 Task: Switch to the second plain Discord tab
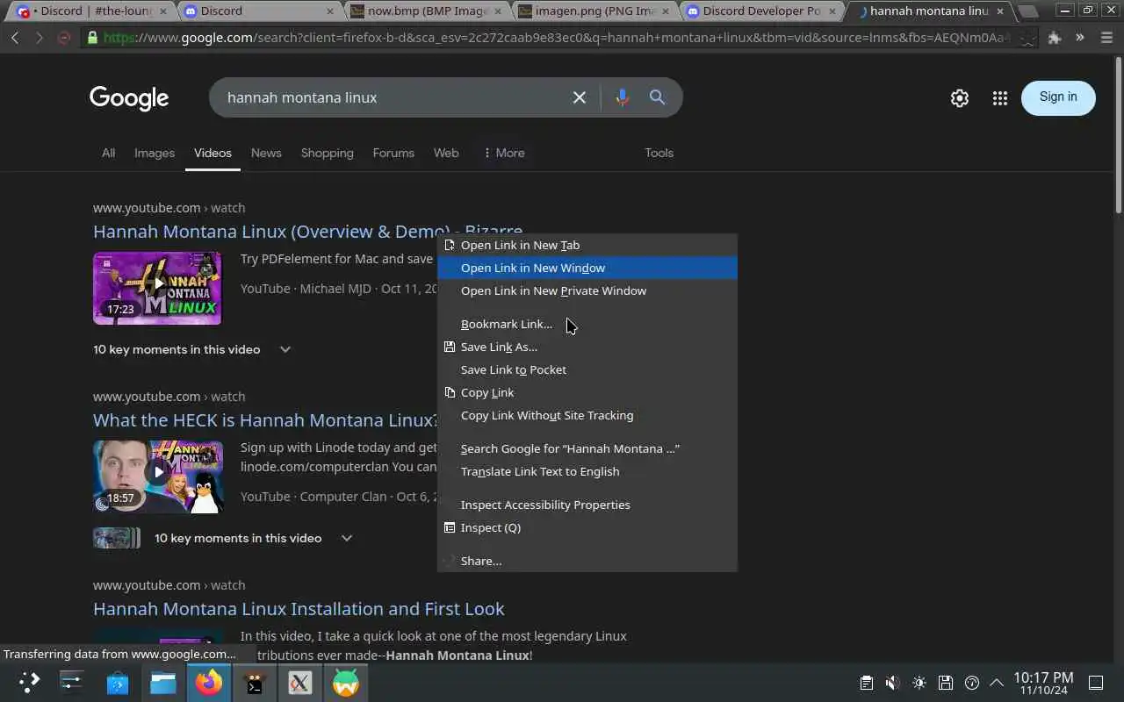point(259,11)
